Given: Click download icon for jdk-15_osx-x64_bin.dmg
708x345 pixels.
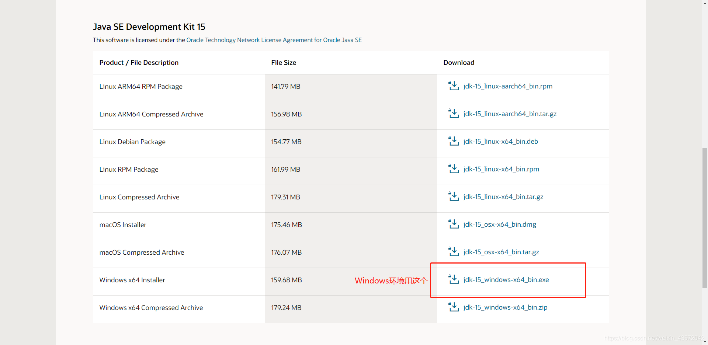Looking at the screenshot, I should (453, 224).
